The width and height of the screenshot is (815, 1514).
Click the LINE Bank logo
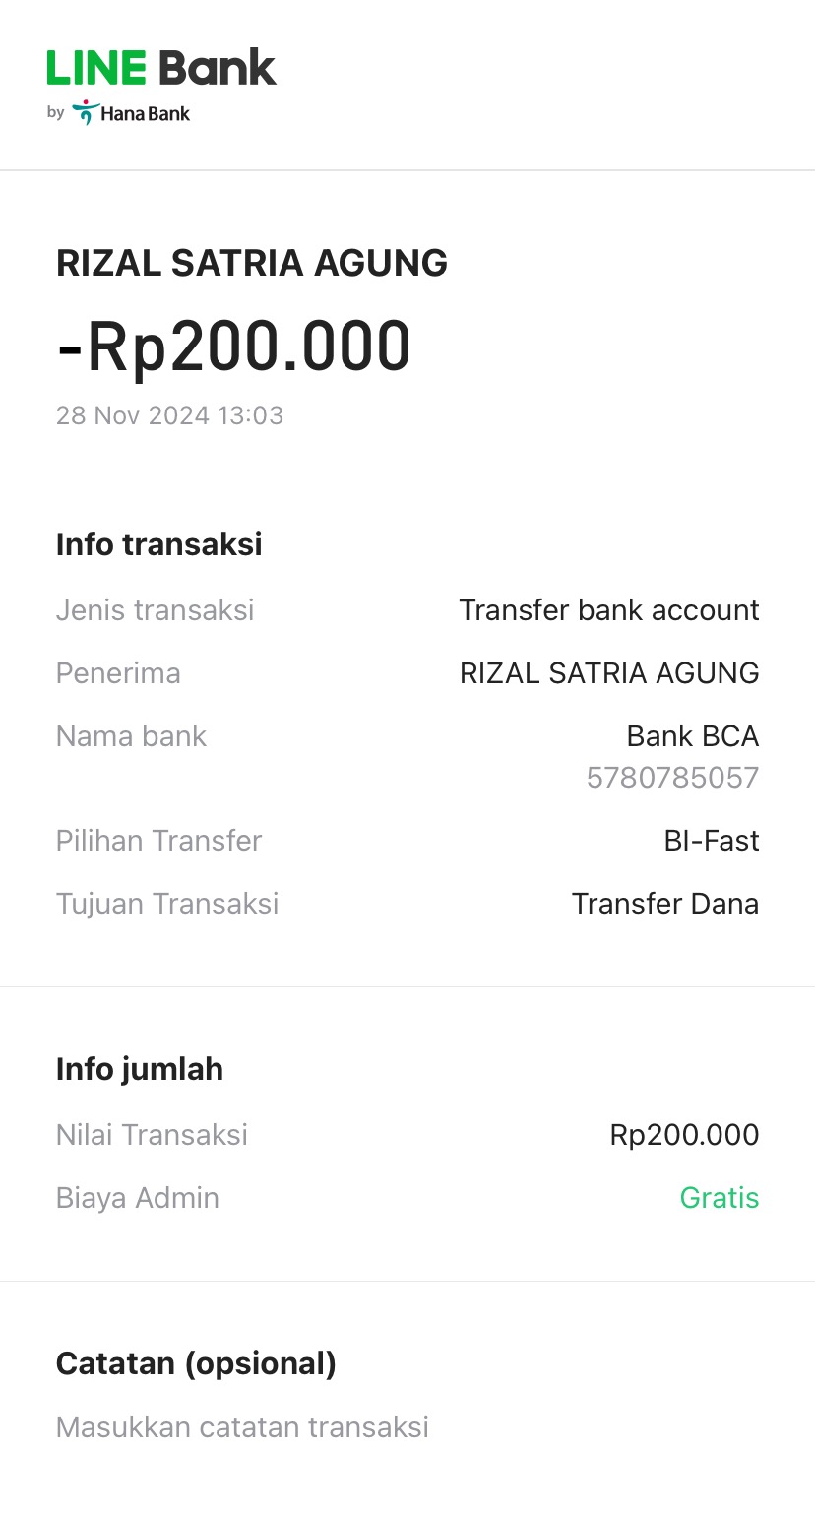pyautogui.click(x=161, y=69)
